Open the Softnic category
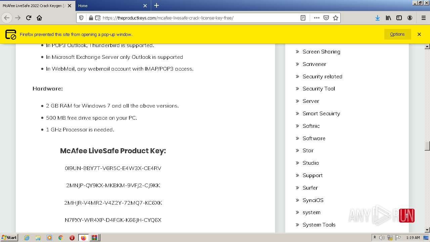430x242 pixels. click(311, 126)
